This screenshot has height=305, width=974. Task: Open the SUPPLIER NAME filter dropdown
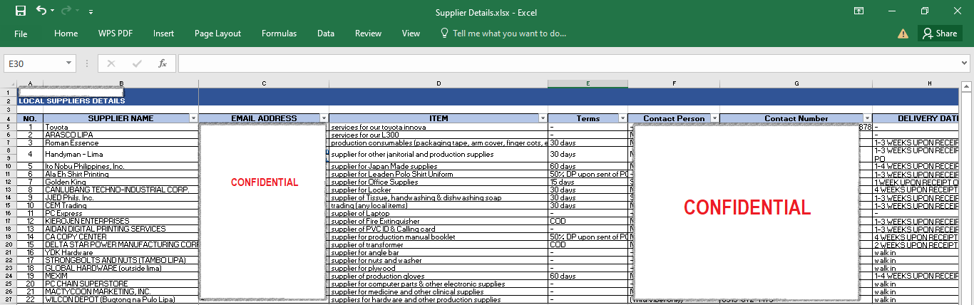tap(193, 118)
